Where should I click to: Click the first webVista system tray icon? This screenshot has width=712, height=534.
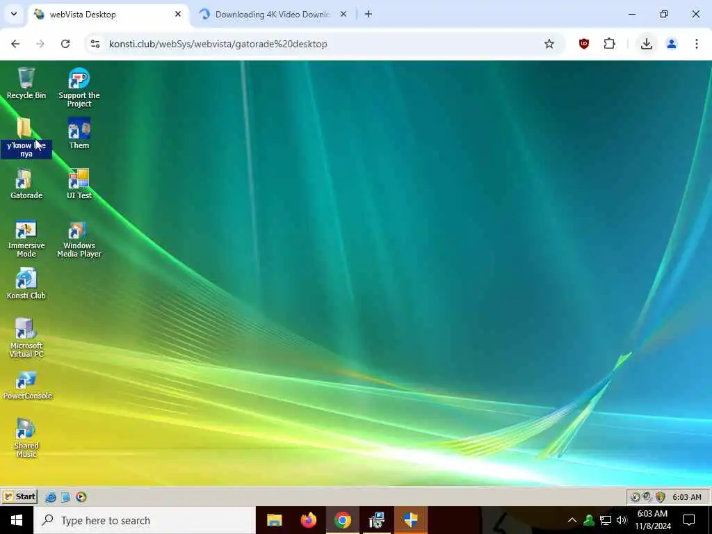[636, 496]
